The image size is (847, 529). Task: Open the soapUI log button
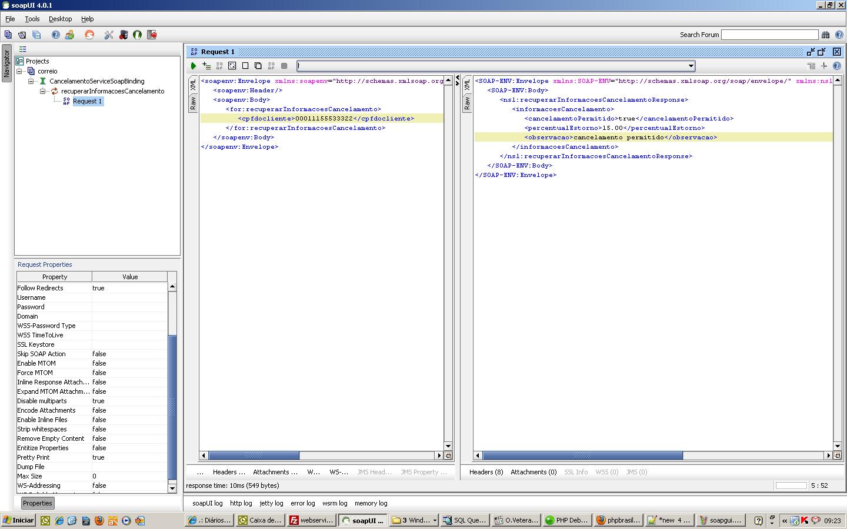[207, 503]
